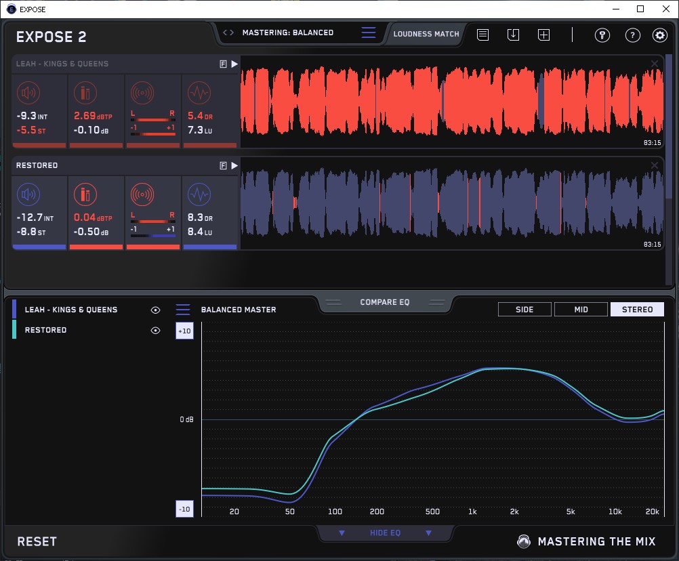Select Stereo EQ view
The width and height of the screenshot is (679, 561).
click(637, 310)
